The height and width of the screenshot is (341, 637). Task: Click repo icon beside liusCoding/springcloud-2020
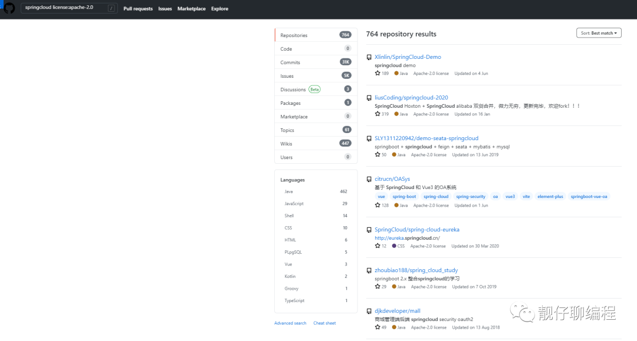click(x=369, y=98)
